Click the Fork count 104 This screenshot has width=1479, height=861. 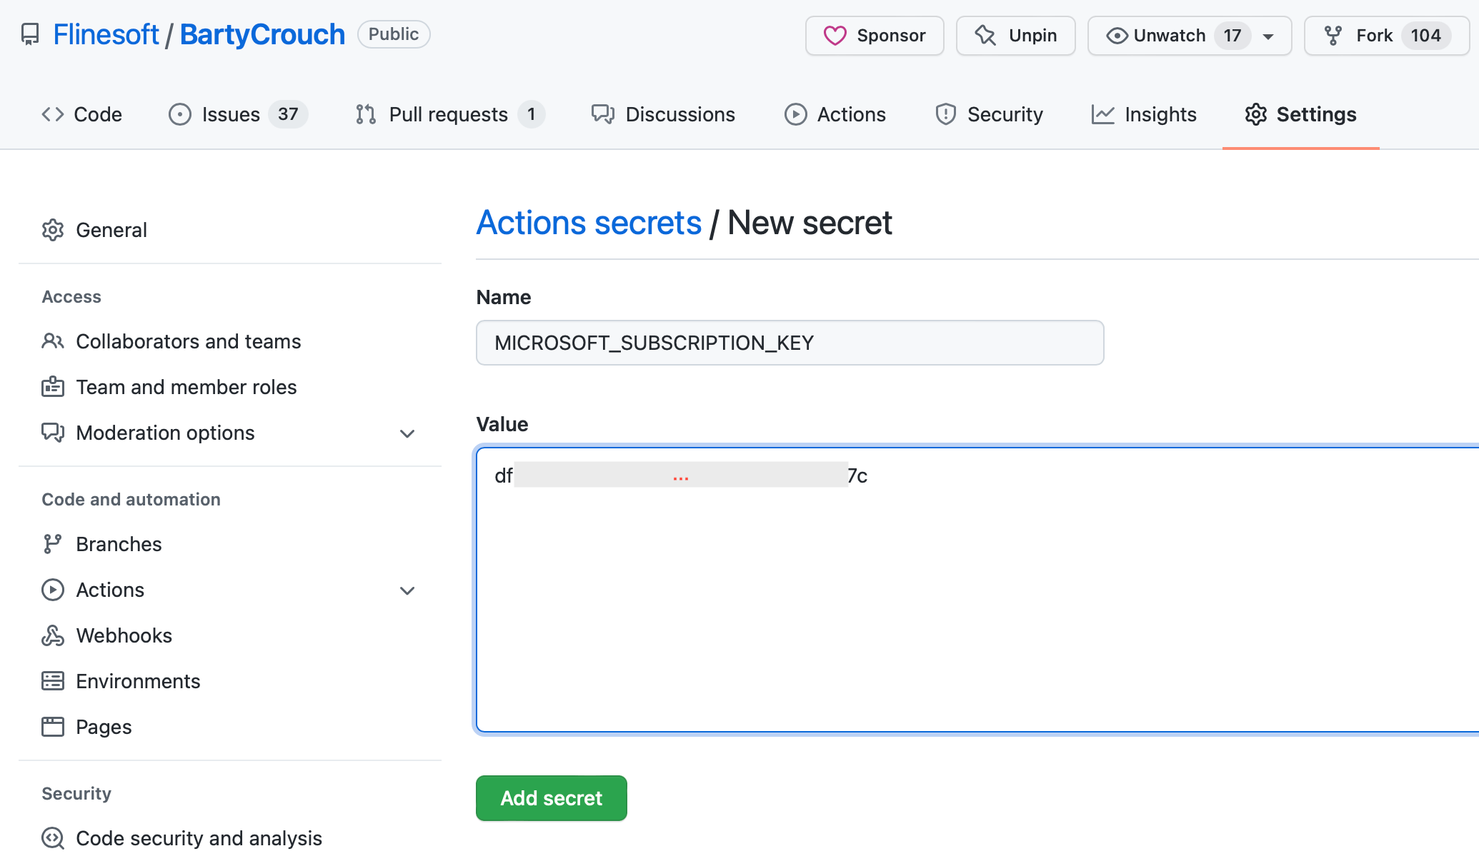(1425, 36)
